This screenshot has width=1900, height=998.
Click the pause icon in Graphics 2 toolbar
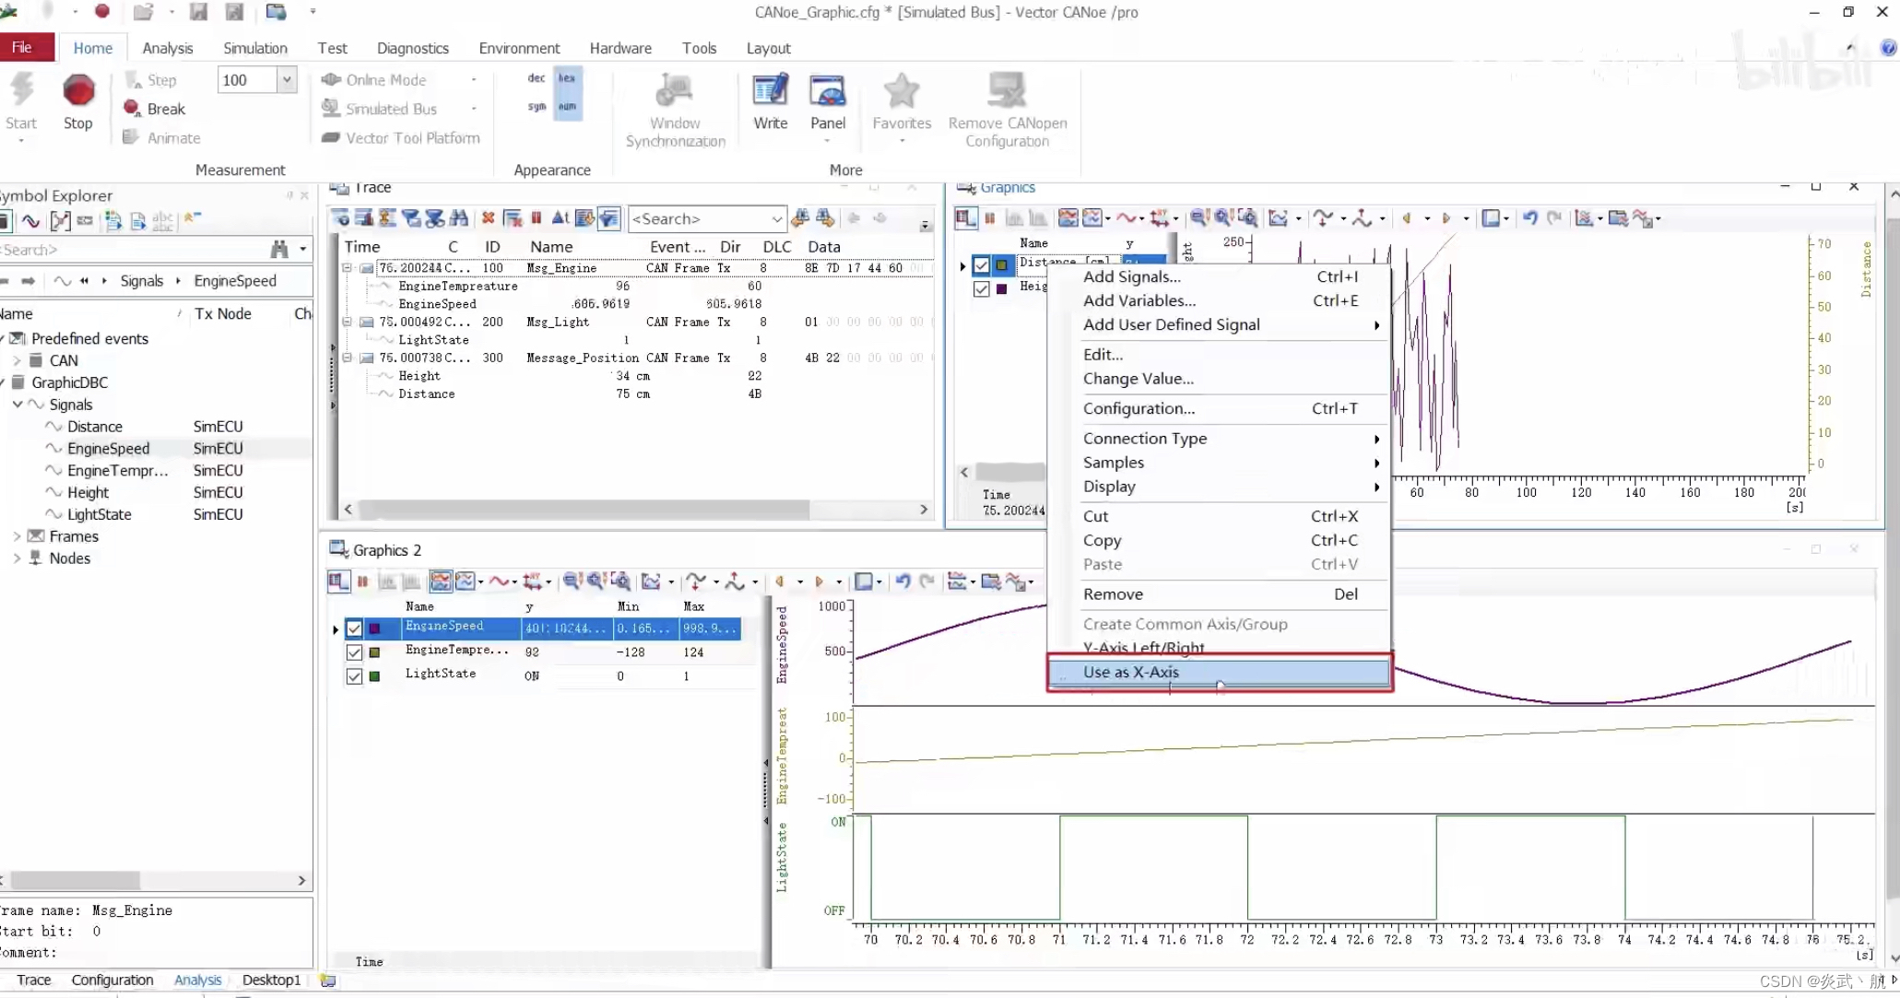pos(363,581)
